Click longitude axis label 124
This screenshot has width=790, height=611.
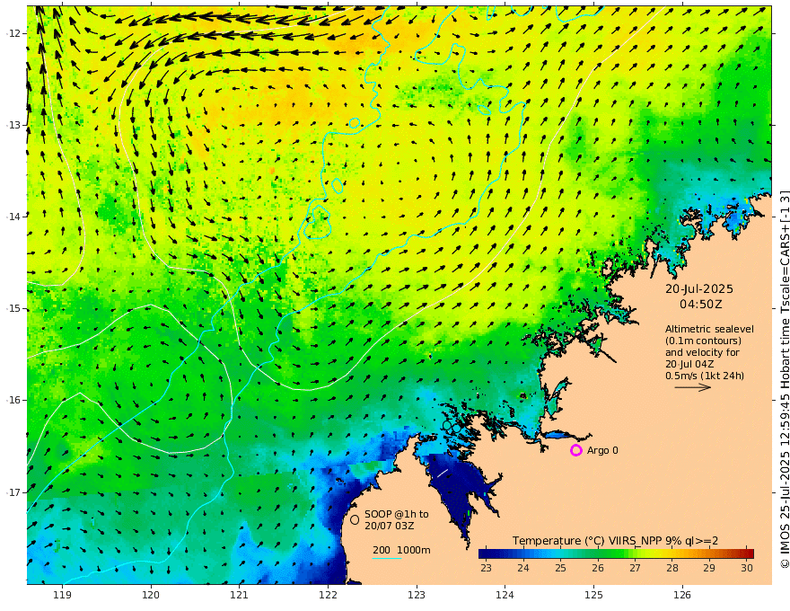[505, 595]
